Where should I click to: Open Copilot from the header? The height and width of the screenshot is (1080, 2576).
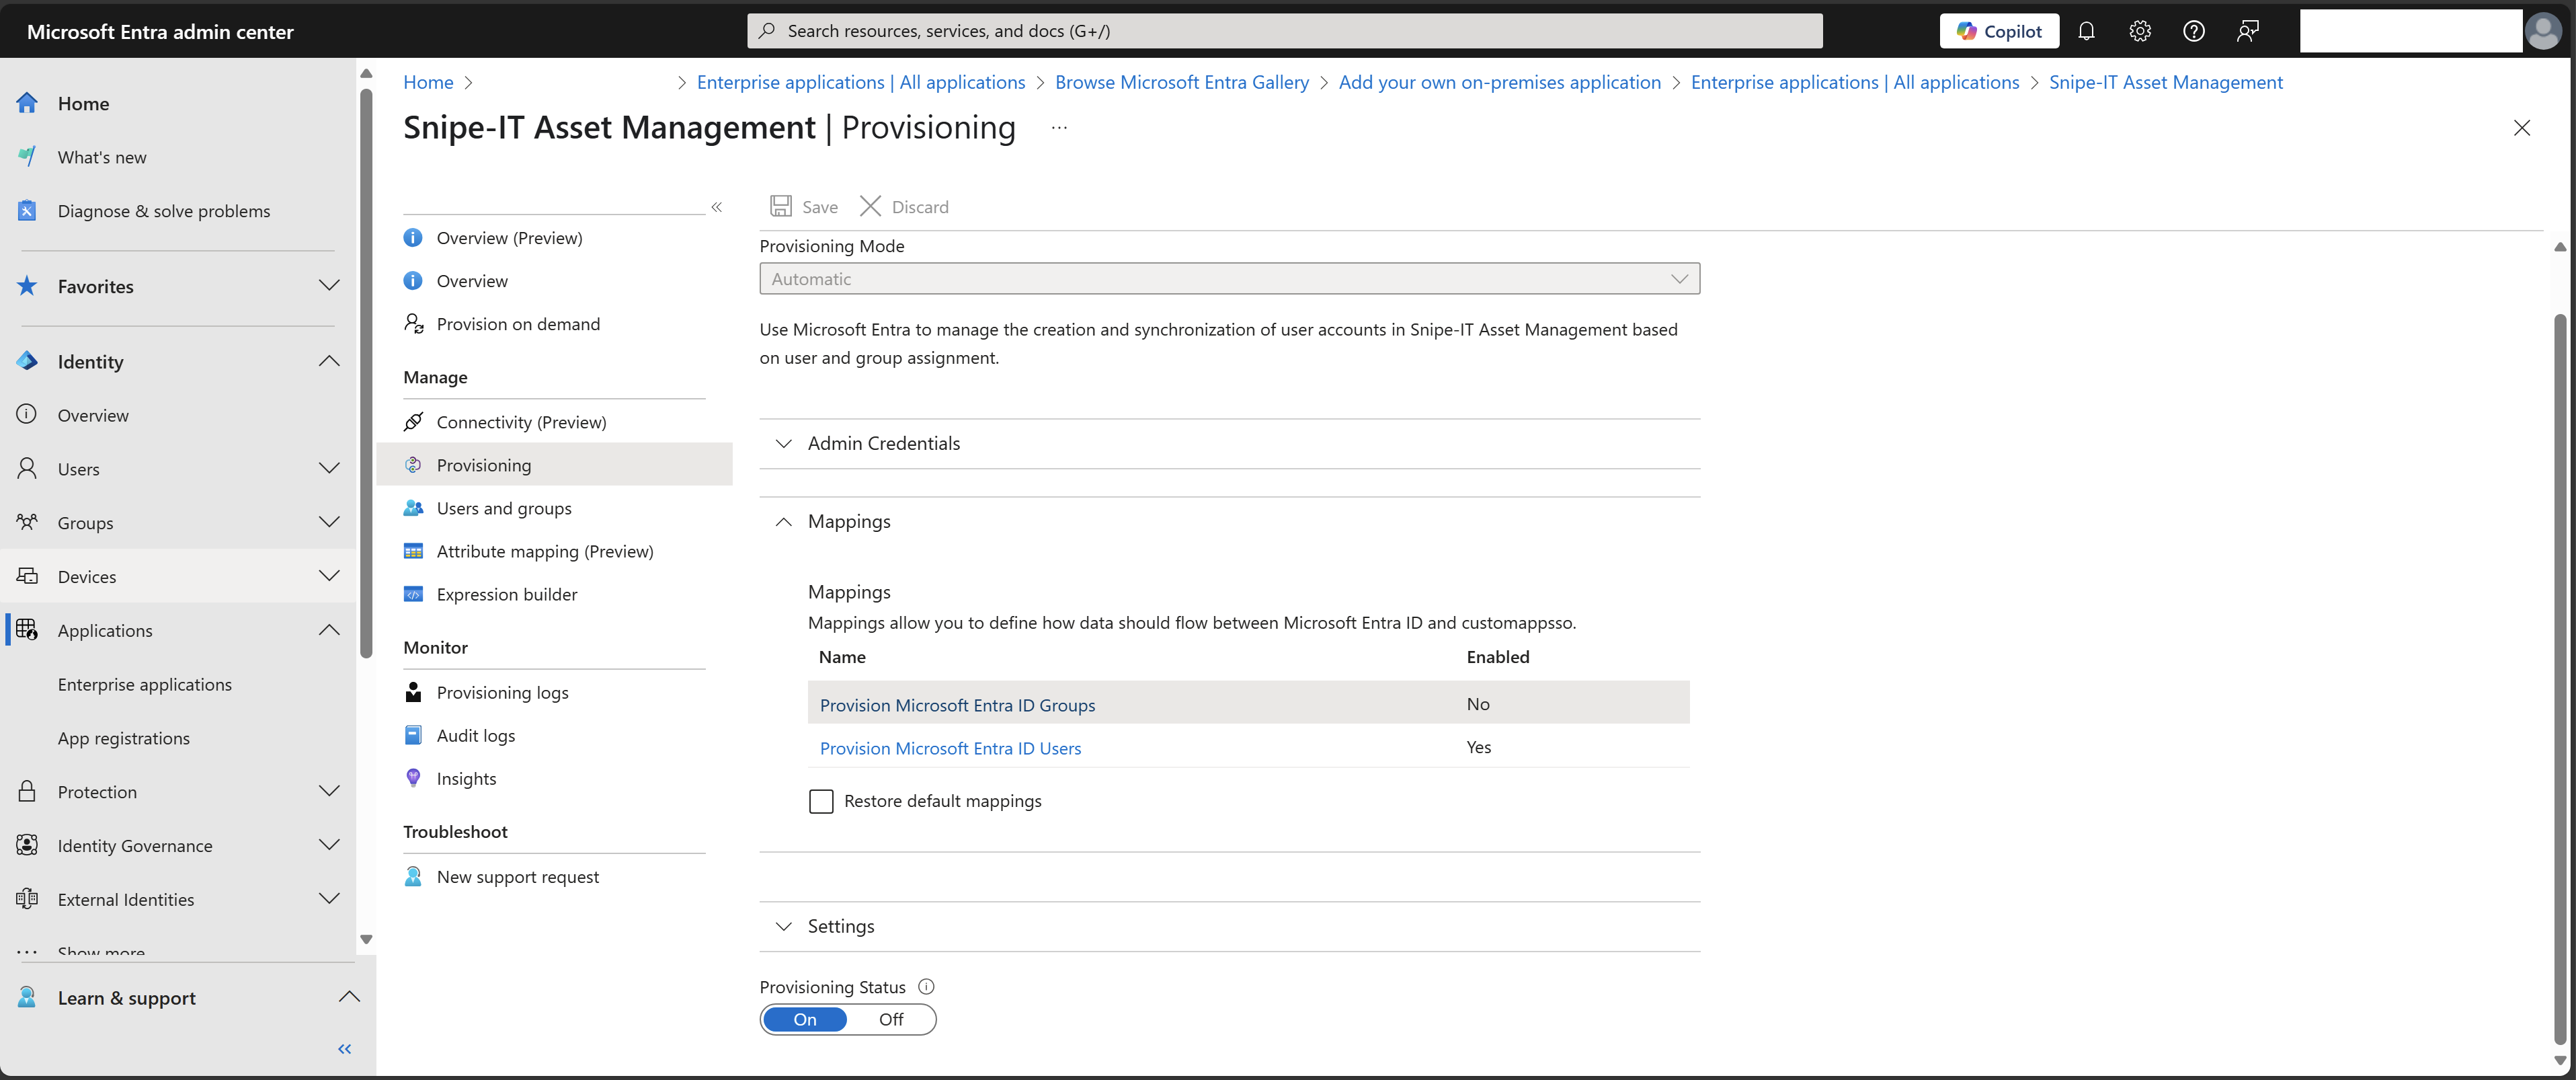coord(1999,31)
